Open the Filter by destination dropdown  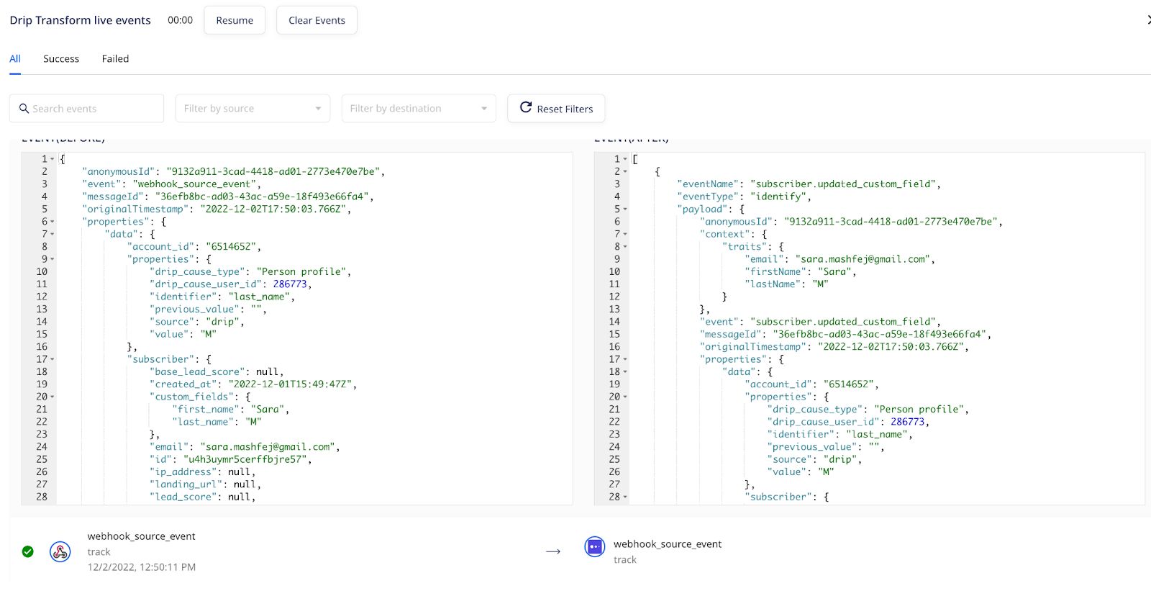(419, 109)
